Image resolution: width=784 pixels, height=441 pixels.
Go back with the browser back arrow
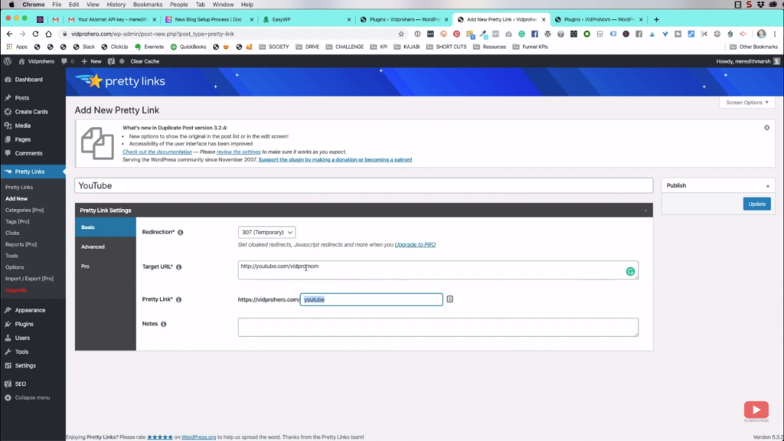9,34
